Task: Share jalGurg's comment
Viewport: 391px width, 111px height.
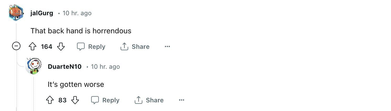Action: coord(135,47)
